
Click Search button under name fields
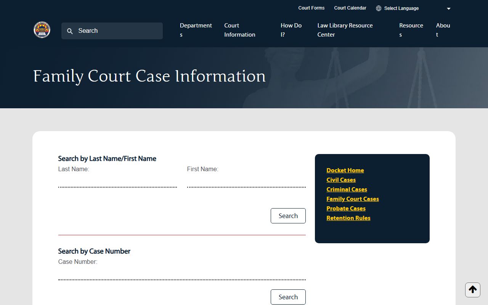[288, 216]
